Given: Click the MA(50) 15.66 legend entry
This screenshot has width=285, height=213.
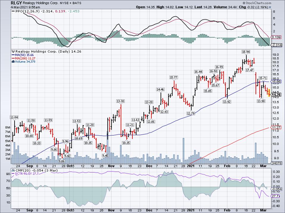Looking at the screenshot, I should [24, 55].
